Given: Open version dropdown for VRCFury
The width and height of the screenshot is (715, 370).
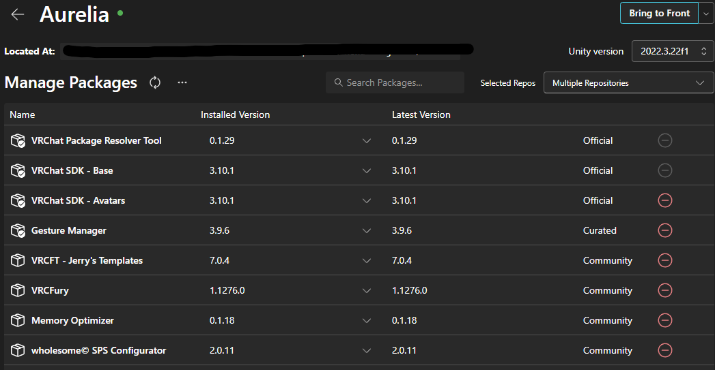Looking at the screenshot, I should point(367,291).
